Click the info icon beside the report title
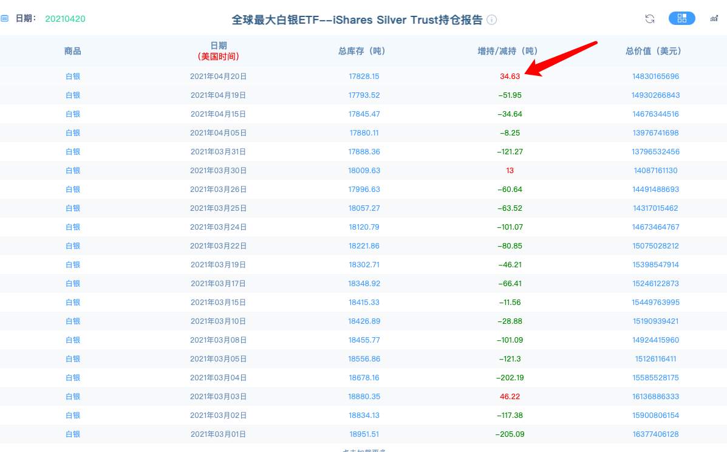 (491, 20)
